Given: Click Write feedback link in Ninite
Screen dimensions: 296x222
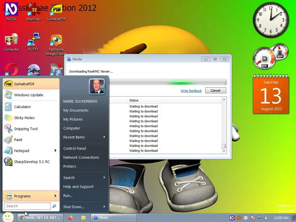Looking at the screenshot, I should (x=191, y=90).
